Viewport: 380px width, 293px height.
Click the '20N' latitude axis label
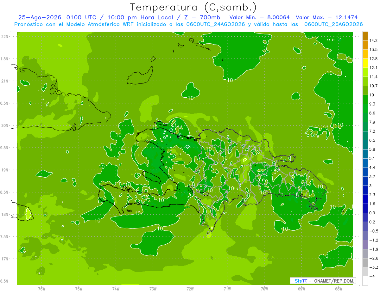tap(5, 125)
